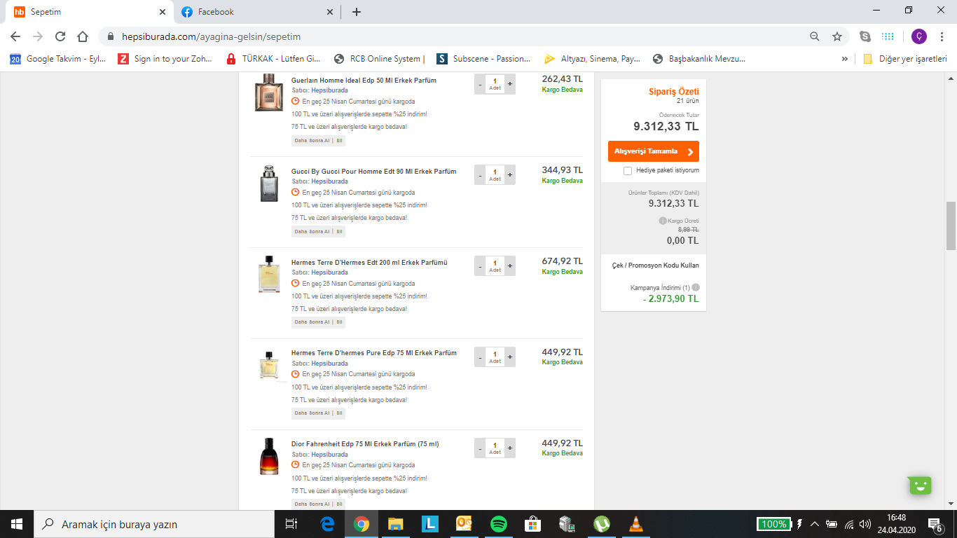Screen dimensions: 957x538
Task: Click the green live chat support icon
Action: (920, 485)
